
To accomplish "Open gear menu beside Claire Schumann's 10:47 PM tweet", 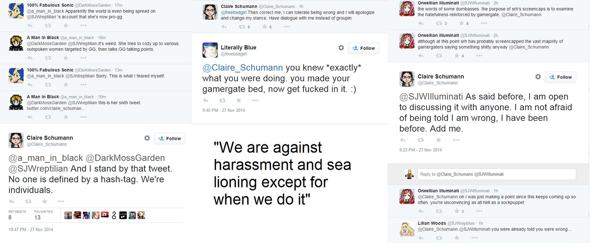I will (x=147, y=138).
